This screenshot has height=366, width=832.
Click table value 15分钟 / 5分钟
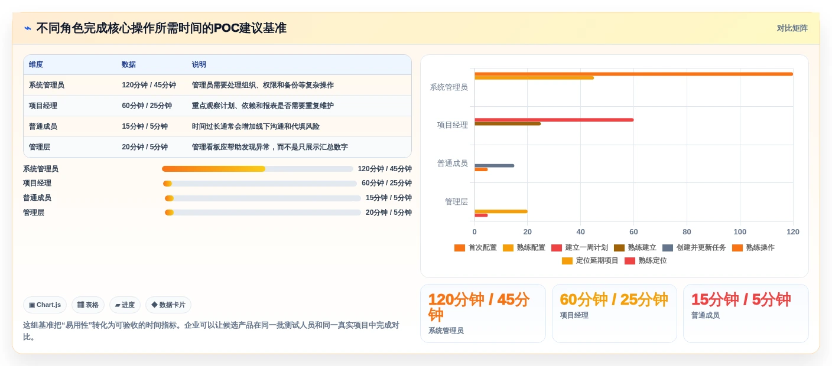[145, 127]
